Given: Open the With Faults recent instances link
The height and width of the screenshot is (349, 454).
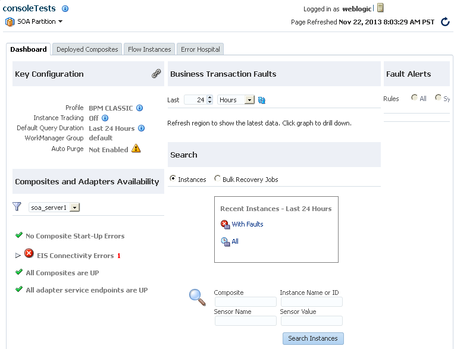Looking at the screenshot, I should [x=248, y=224].
